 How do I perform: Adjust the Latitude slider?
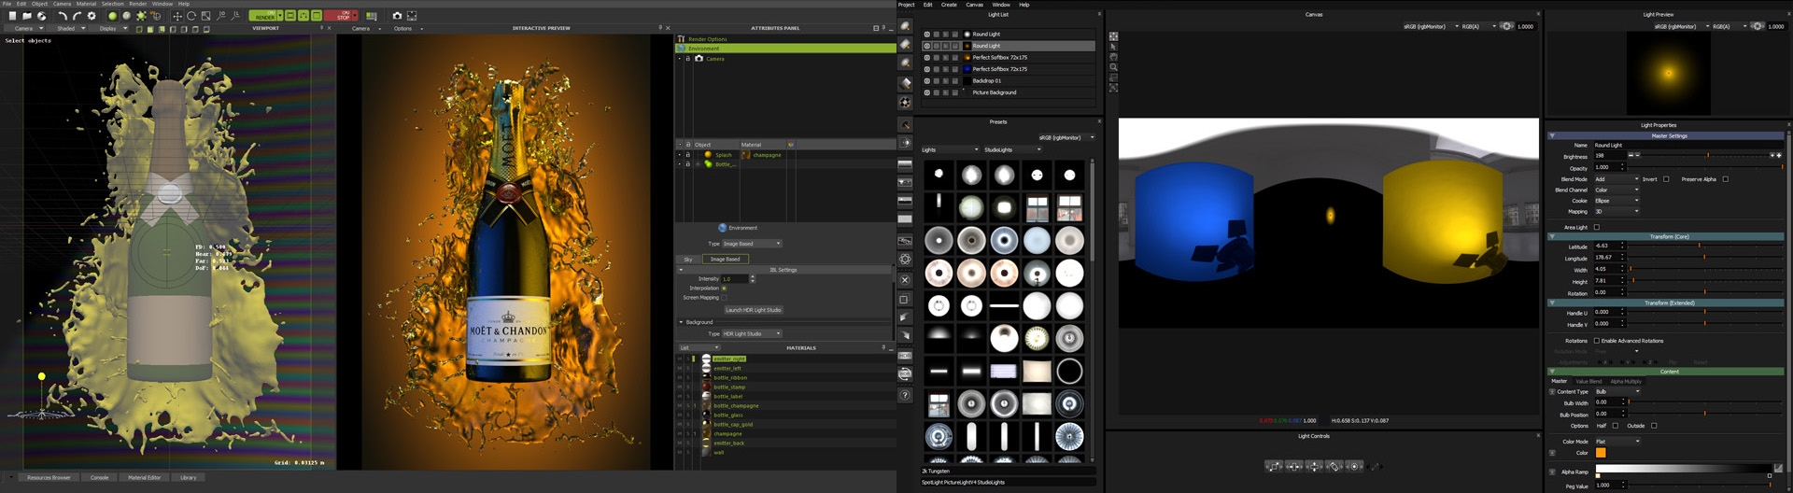pyautogui.click(x=1705, y=246)
